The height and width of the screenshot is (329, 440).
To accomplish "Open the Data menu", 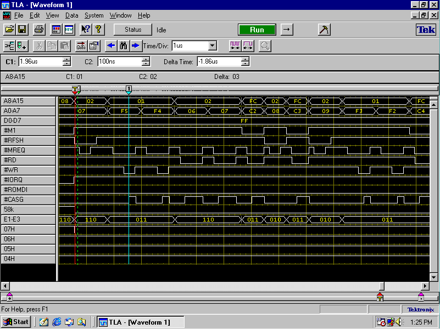I will point(72,15).
